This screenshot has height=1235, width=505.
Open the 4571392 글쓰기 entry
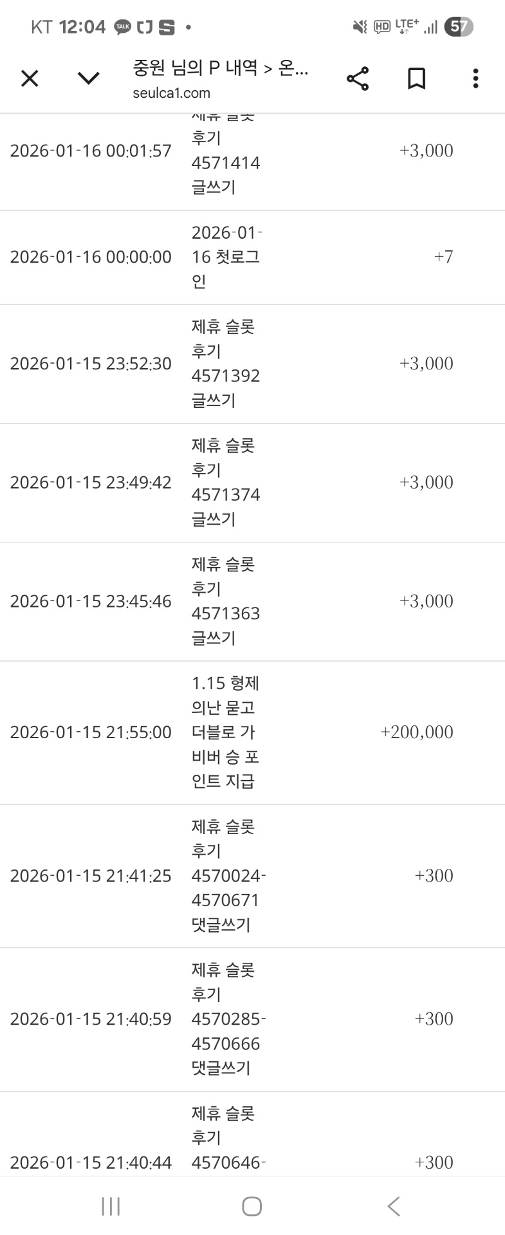225,364
